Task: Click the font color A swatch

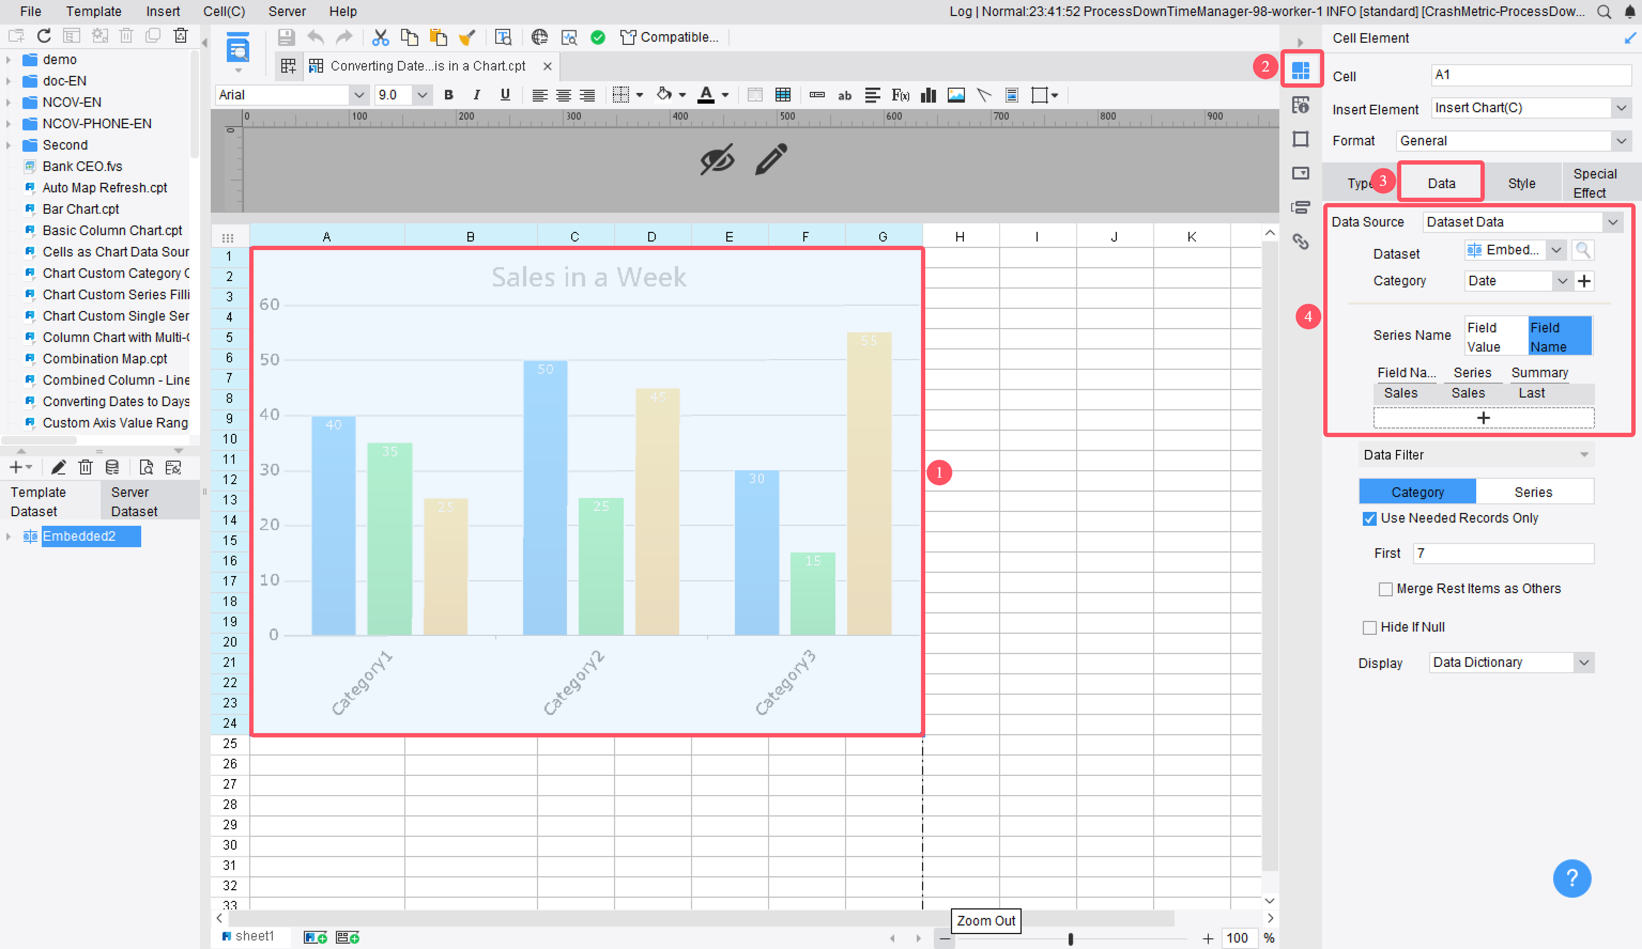Action: tap(705, 95)
